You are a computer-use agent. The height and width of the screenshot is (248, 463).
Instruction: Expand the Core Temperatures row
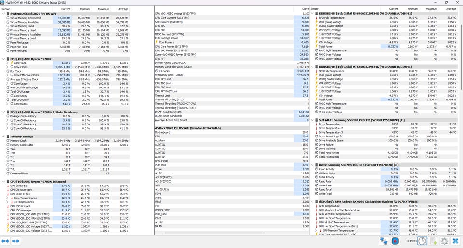tap(7, 198)
